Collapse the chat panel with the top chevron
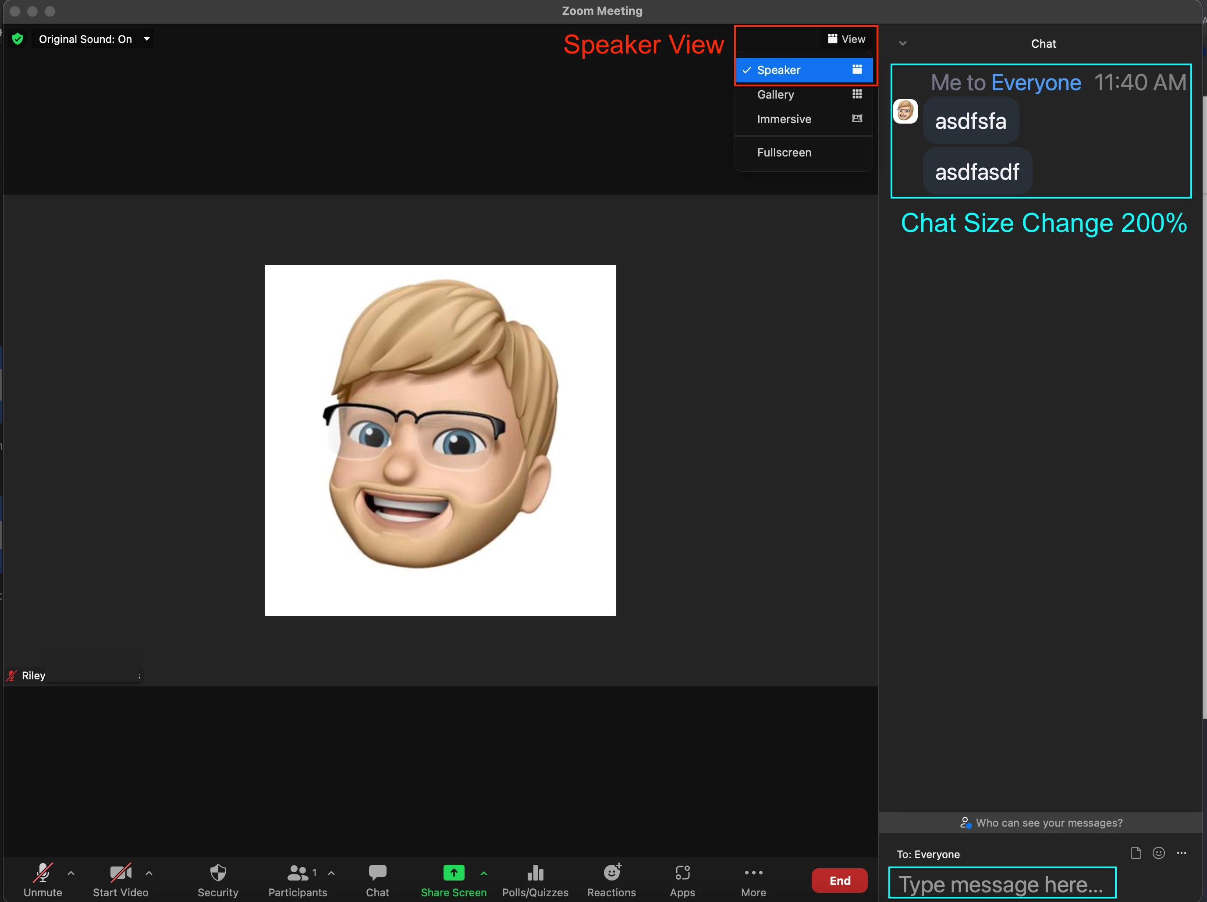The height and width of the screenshot is (902, 1207). point(902,43)
